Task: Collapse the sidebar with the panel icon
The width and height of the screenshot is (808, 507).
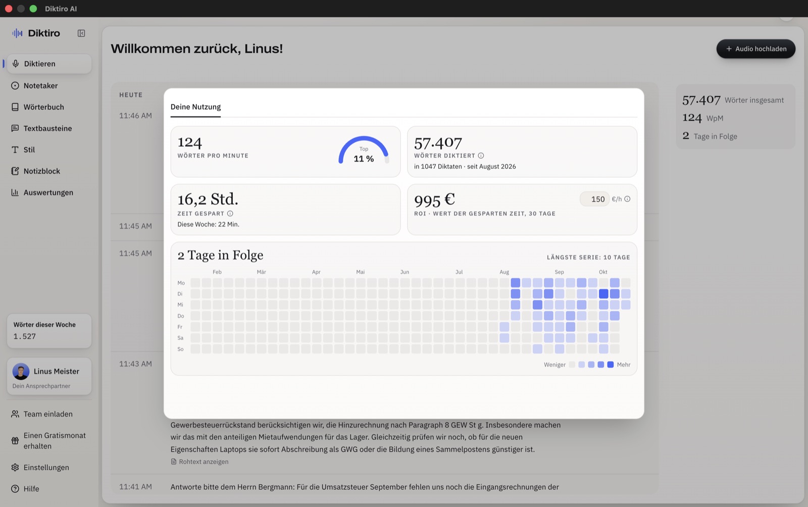Action: [81, 33]
